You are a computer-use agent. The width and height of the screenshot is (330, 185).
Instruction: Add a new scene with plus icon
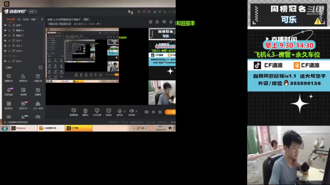coord(42,19)
